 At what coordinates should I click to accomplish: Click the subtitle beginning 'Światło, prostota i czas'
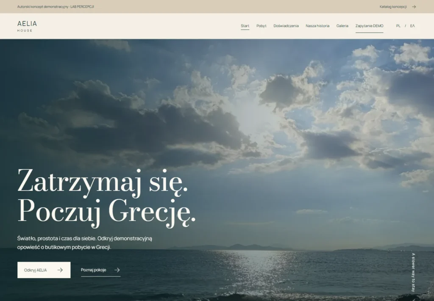click(x=85, y=243)
